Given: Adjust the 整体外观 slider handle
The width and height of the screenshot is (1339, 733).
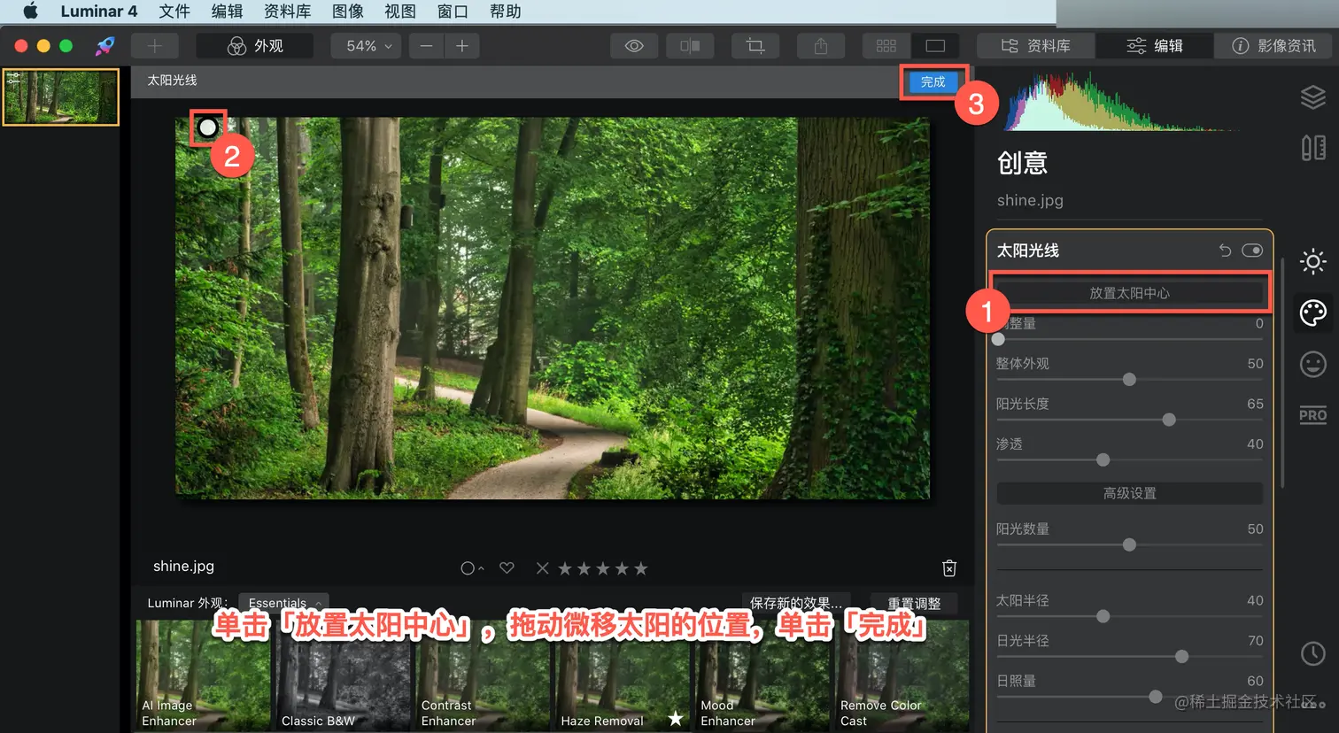Looking at the screenshot, I should click(1129, 380).
